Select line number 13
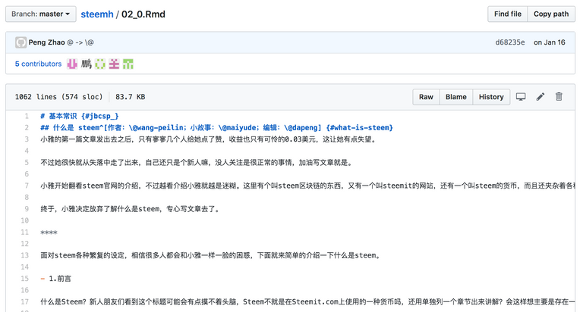Viewport: 583px width, 312px height. tap(24, 255)
